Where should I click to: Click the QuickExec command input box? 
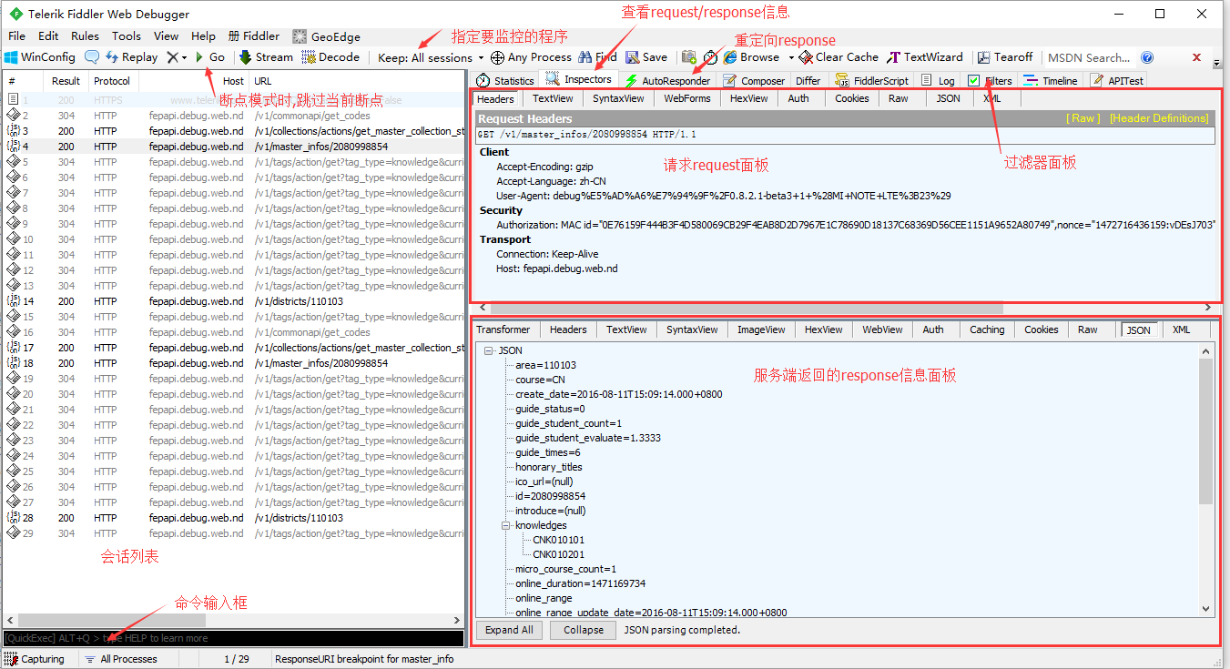point(233,638)
